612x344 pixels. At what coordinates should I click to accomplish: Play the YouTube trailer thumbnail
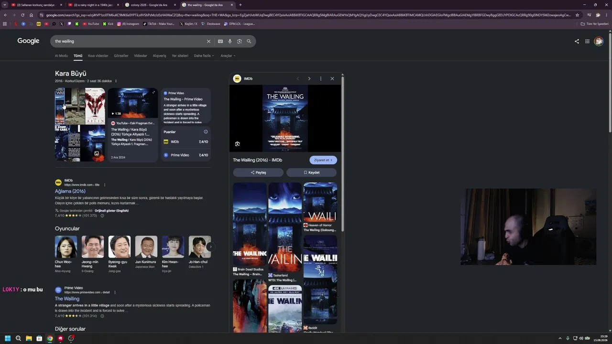(x=132, y=103)
